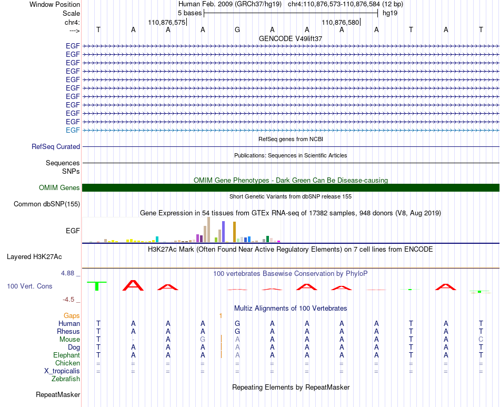Select the Elephant alignment row label

click(67, 355)
